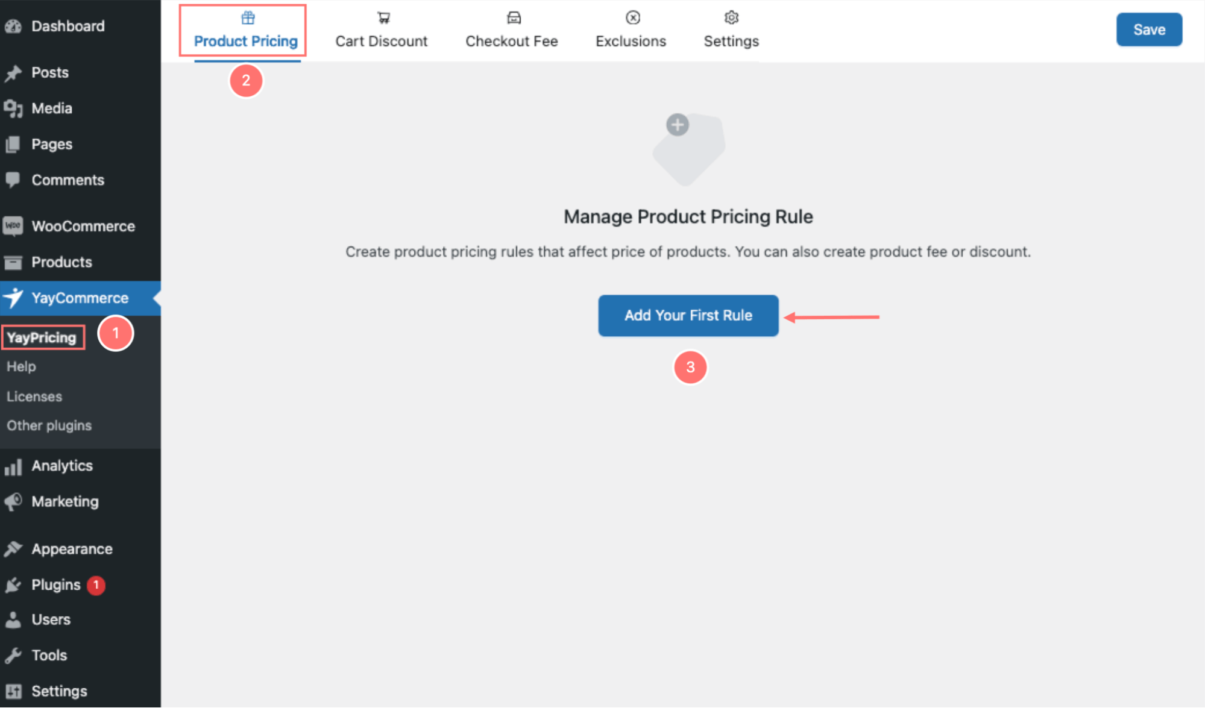This screenshot has width=1205, height=708.
Task: Switch to the Cart Discount tab
Action: coord(381,40)
